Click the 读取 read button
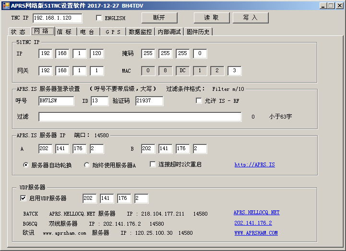 coord(212,18)
